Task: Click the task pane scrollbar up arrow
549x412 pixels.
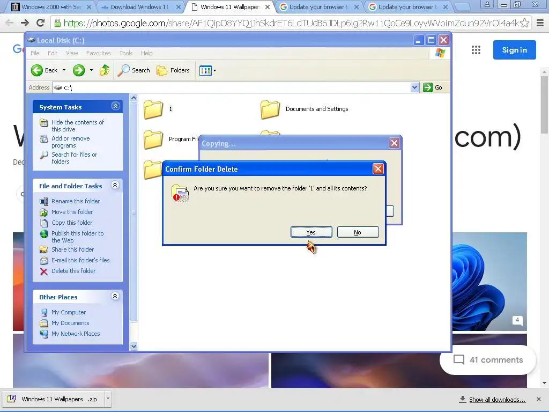Action: click(133, 98)
